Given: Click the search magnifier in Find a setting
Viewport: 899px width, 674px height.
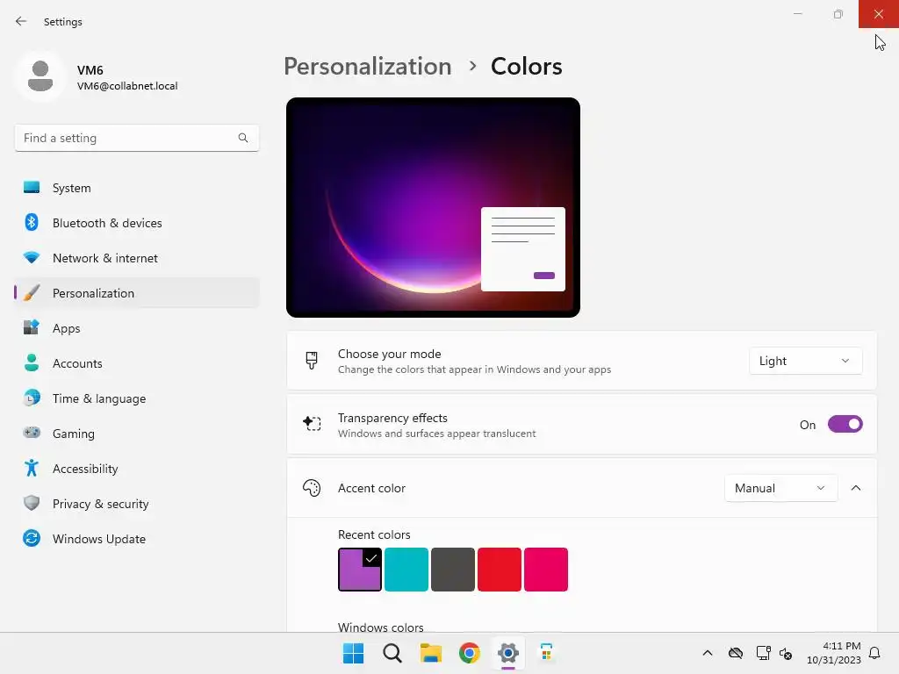Looking at the screenshot, I should pos(243,138).
